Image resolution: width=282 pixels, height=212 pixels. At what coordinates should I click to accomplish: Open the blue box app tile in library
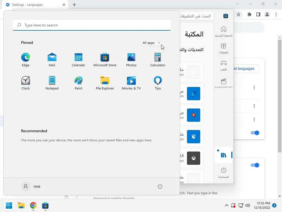pyautogui.click(x=194, y=137)
